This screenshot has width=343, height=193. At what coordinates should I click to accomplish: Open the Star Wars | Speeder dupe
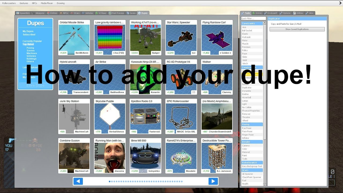pos(181,38)
